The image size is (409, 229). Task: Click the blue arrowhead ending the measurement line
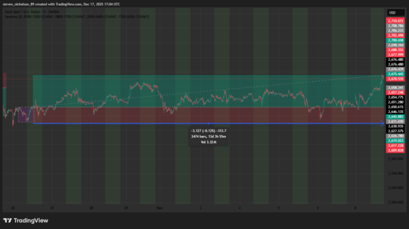pyautogui.click(x=382, y=123)
